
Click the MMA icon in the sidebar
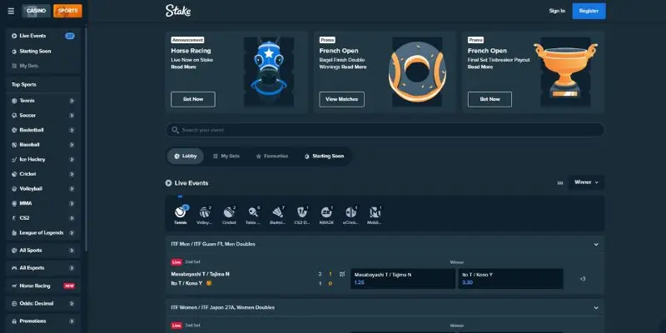point(14,203)
